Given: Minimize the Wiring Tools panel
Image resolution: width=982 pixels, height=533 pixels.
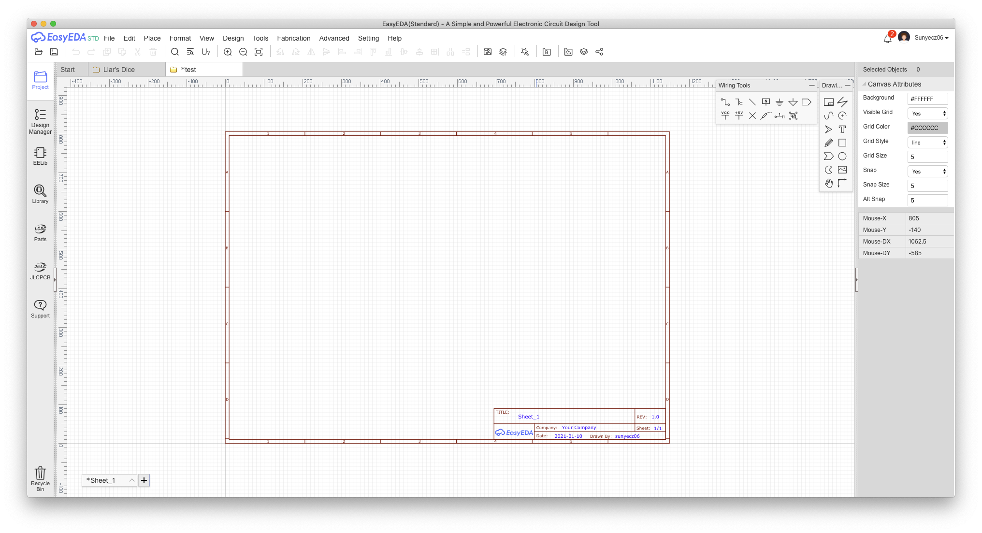Looking at the screenshot, I should tap(812, 86).
